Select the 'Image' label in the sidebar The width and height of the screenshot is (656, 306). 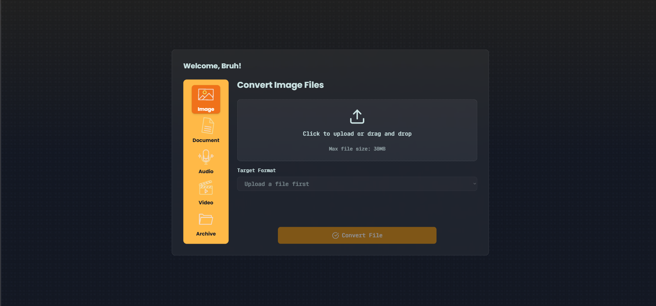[x=206, y=109]
